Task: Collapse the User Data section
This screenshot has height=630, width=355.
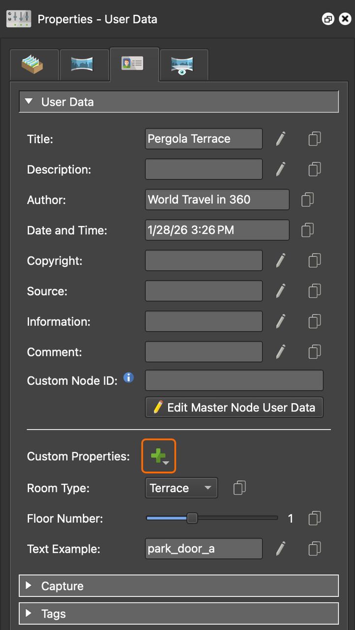Action: [x=178, y=102]
